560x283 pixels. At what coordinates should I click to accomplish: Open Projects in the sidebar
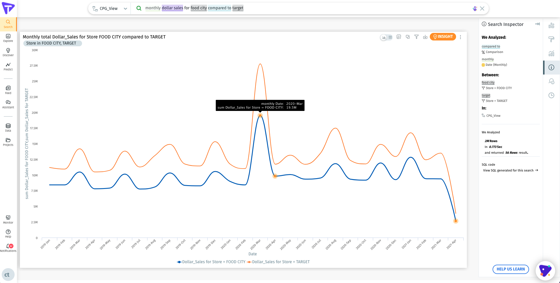[x=8, y=142]
